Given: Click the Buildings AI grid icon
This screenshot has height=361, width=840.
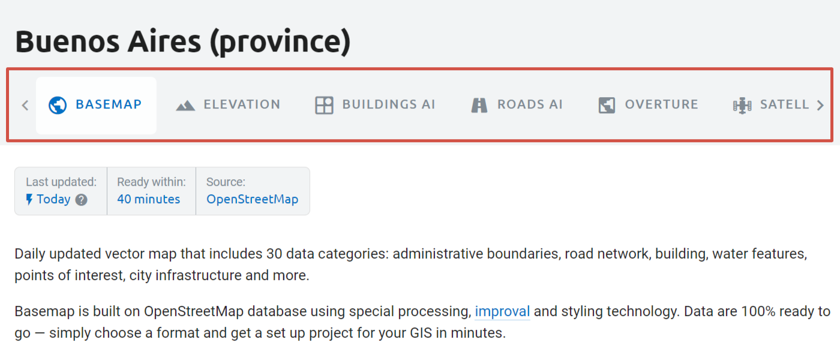Looking at the screenshot, I should coord(324,106).
